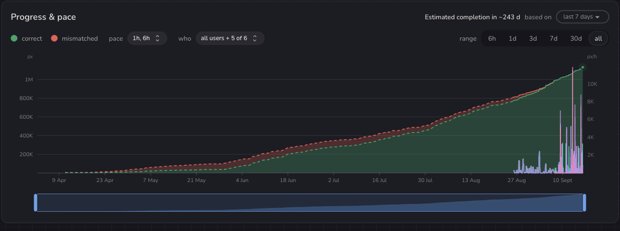Screen dimensions: 620x231
Task: Click the 'px/h' right axis unit label
Action: (592, 57)
